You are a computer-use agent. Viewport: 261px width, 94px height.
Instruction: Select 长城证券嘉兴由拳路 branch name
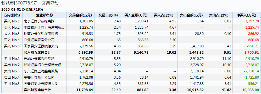(39, 59)
